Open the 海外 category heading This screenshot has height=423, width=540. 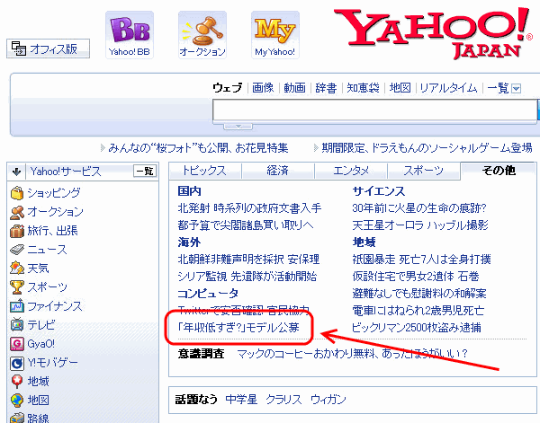pos(189,242)
